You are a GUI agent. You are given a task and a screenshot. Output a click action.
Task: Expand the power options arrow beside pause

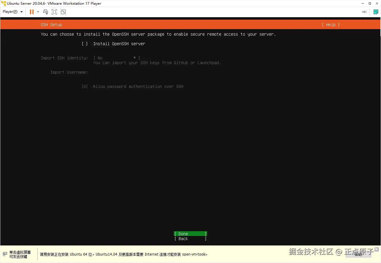(x=38, y=12)
